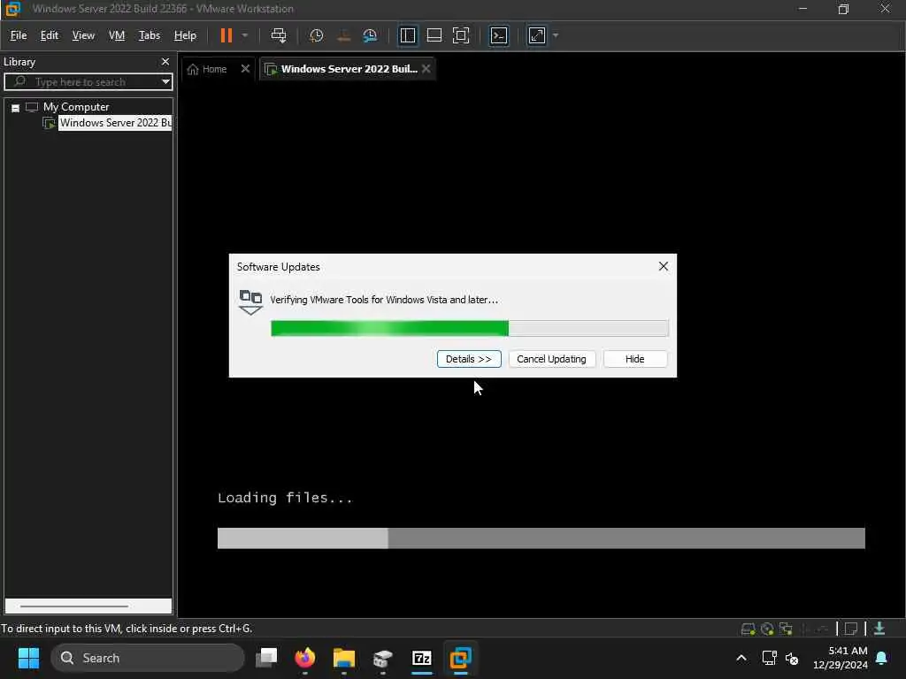Close the Software Updates dialog

[x=664, y=266]
